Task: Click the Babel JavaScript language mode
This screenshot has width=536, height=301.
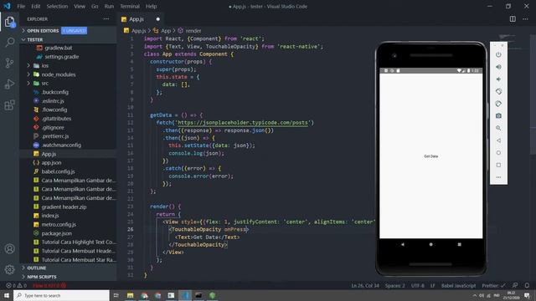Action: [x=458, y=285]
